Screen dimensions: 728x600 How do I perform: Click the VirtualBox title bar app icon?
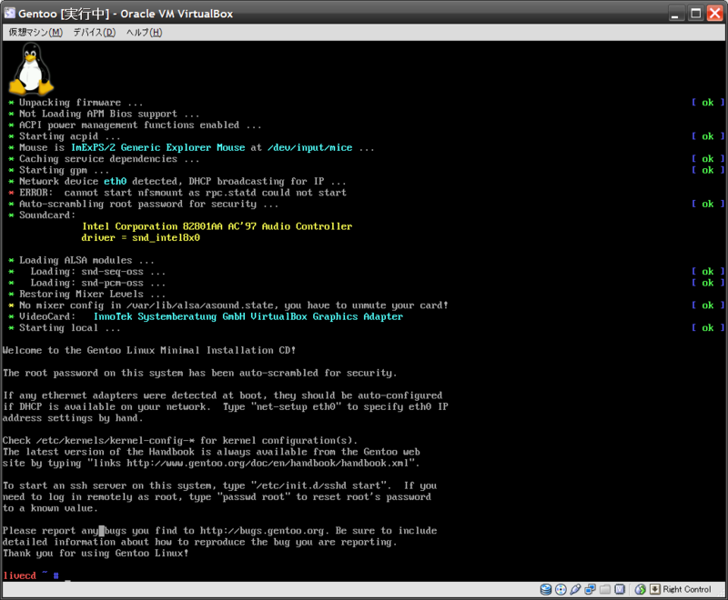click(x=10, y=13)
